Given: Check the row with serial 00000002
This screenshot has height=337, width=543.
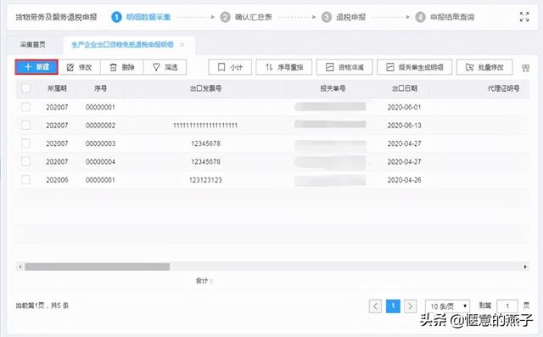Looking at the screenshot, I should tap(26, 125).
